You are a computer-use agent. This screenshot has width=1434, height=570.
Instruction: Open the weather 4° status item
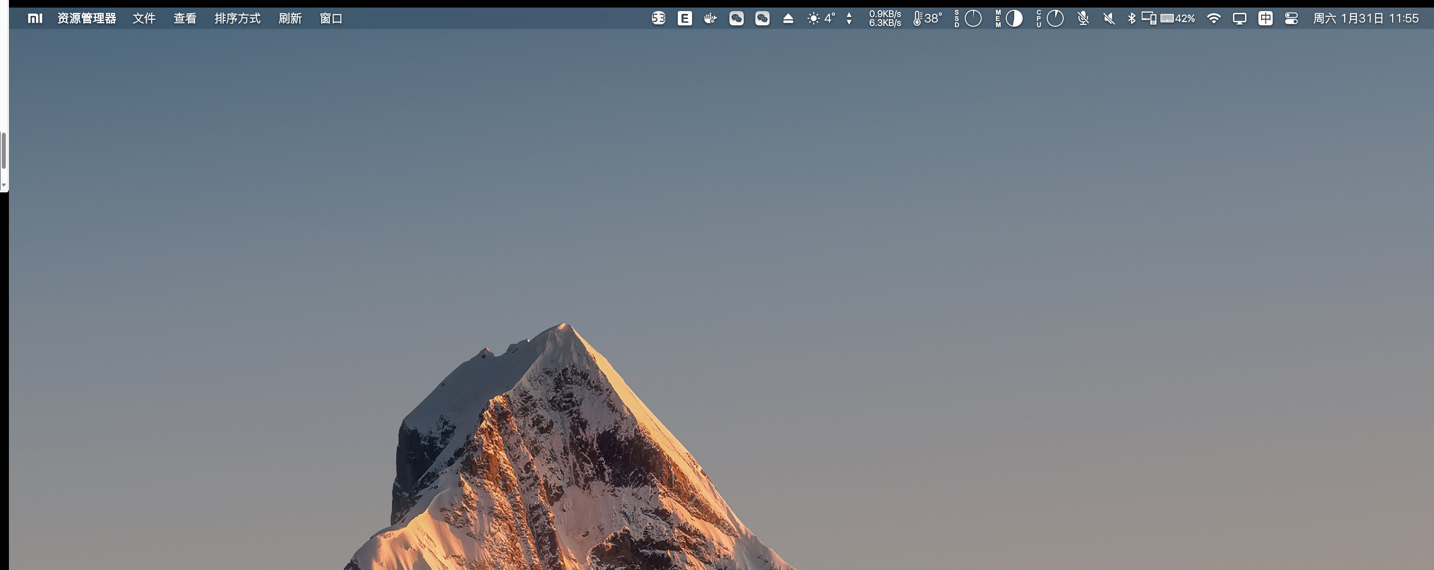[x=821, y=18]
